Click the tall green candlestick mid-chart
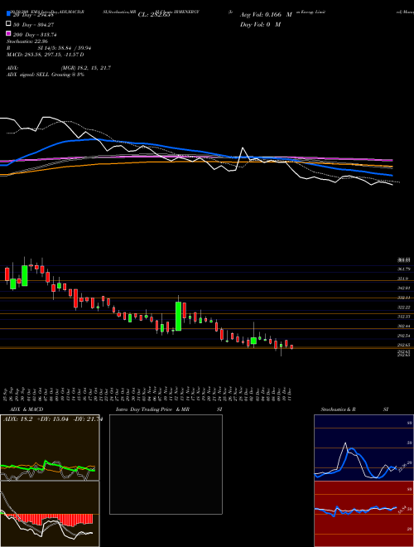Image resolution: width=414 pixels, height=547 pixels. [x=178, y=316]
